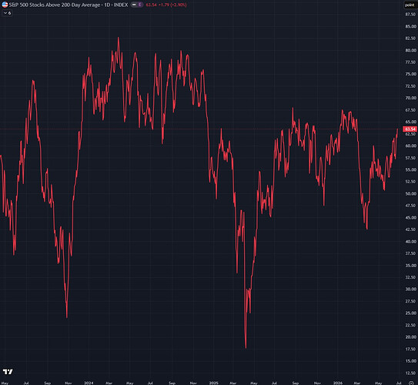Screen dimensions: 418x385
Task: Click the +1.79 (+2.90%) change value
Action: pyautogui.click(x=172, y=5)
